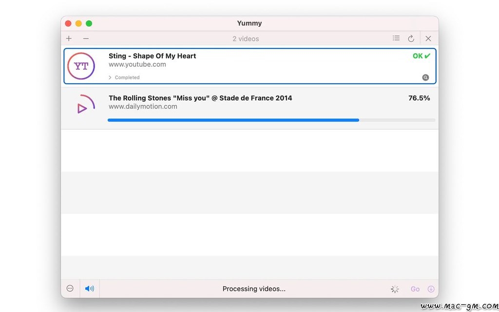Click the download arrow circle icon
Screen dimensions: 499x312
[431, 289]
